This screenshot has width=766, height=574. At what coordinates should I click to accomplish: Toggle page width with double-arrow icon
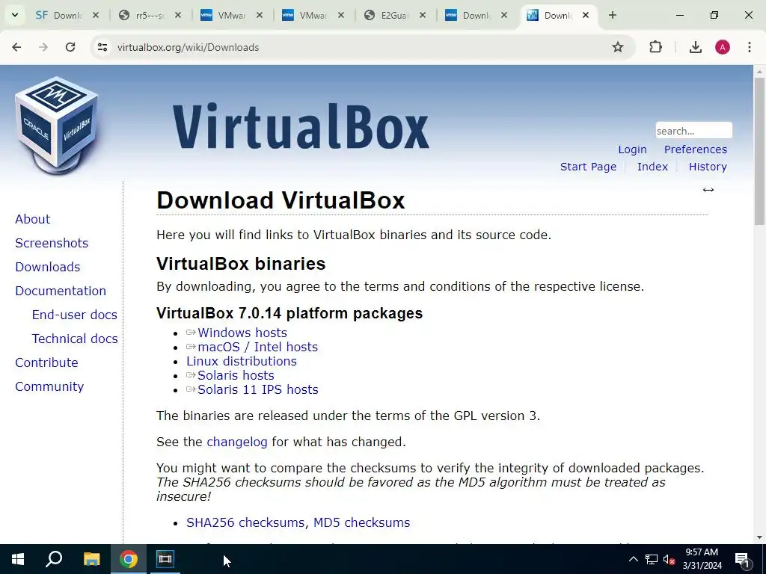(708, 190)
